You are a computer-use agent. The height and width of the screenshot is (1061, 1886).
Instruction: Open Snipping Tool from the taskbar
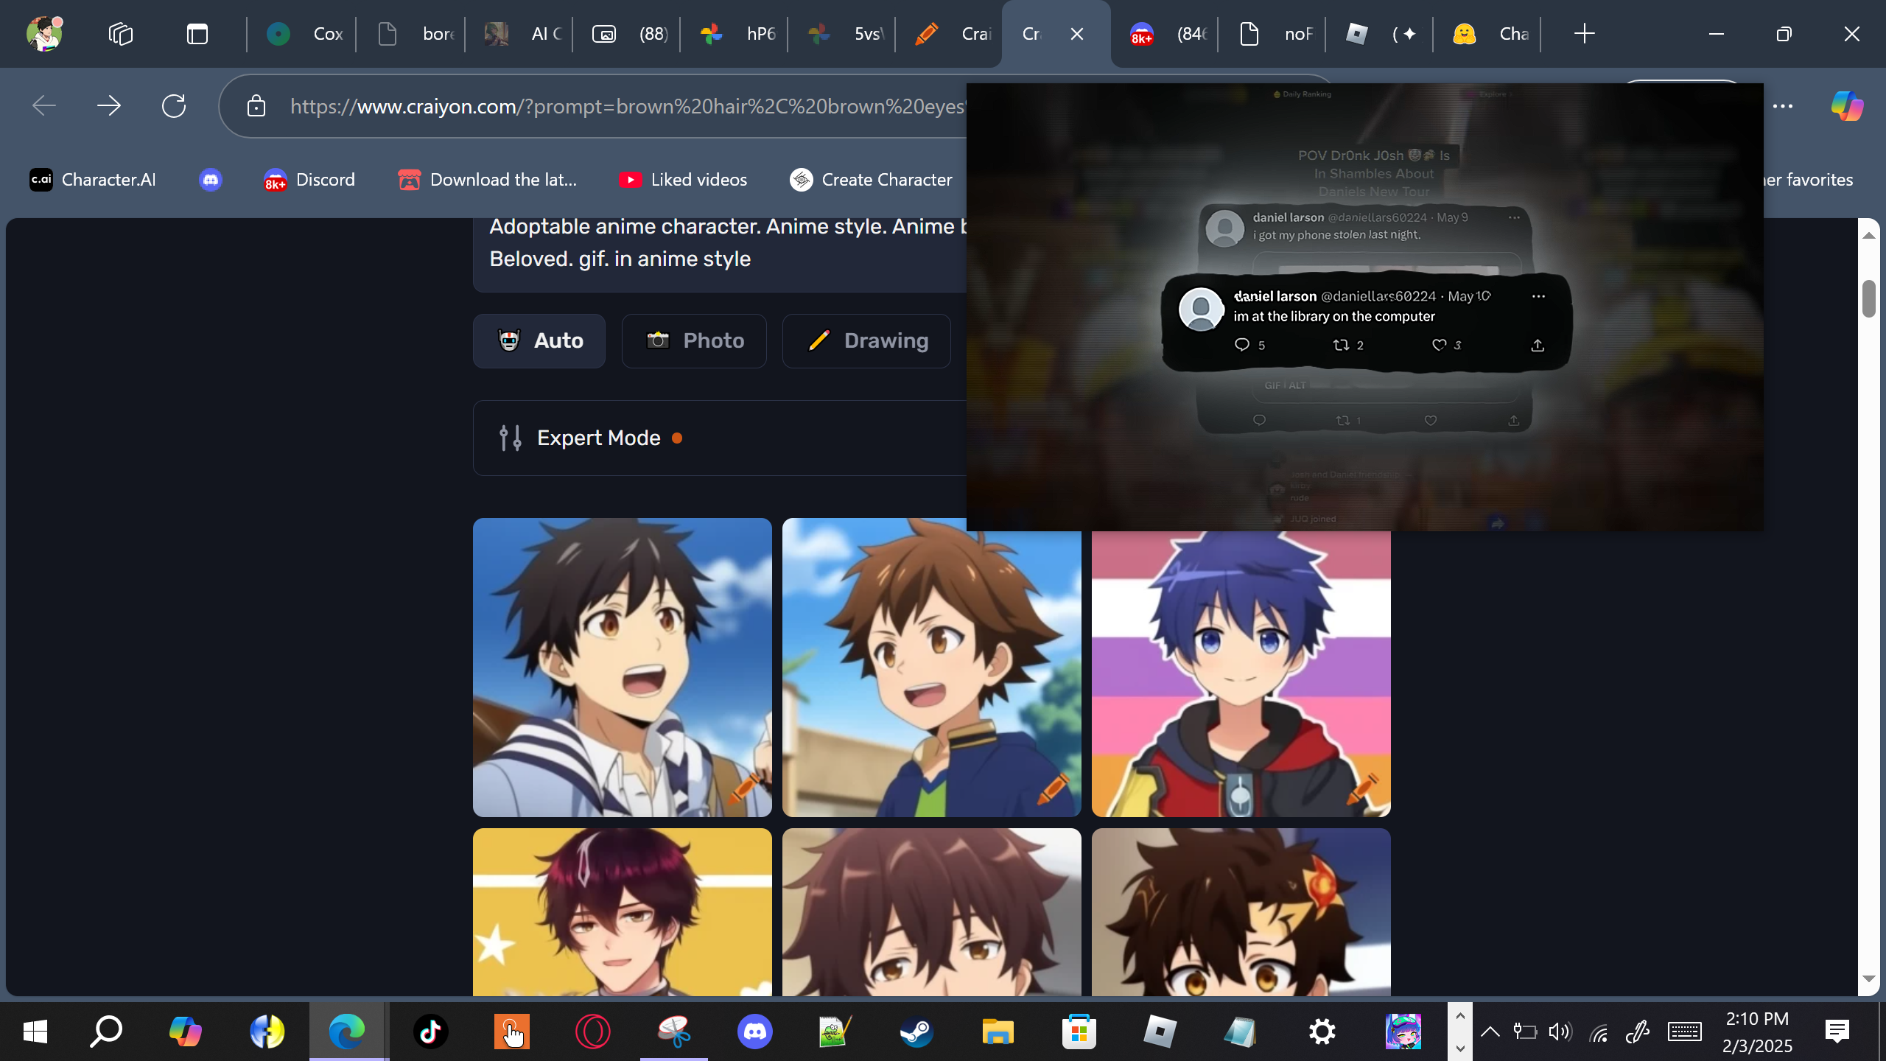point(674,1032)
